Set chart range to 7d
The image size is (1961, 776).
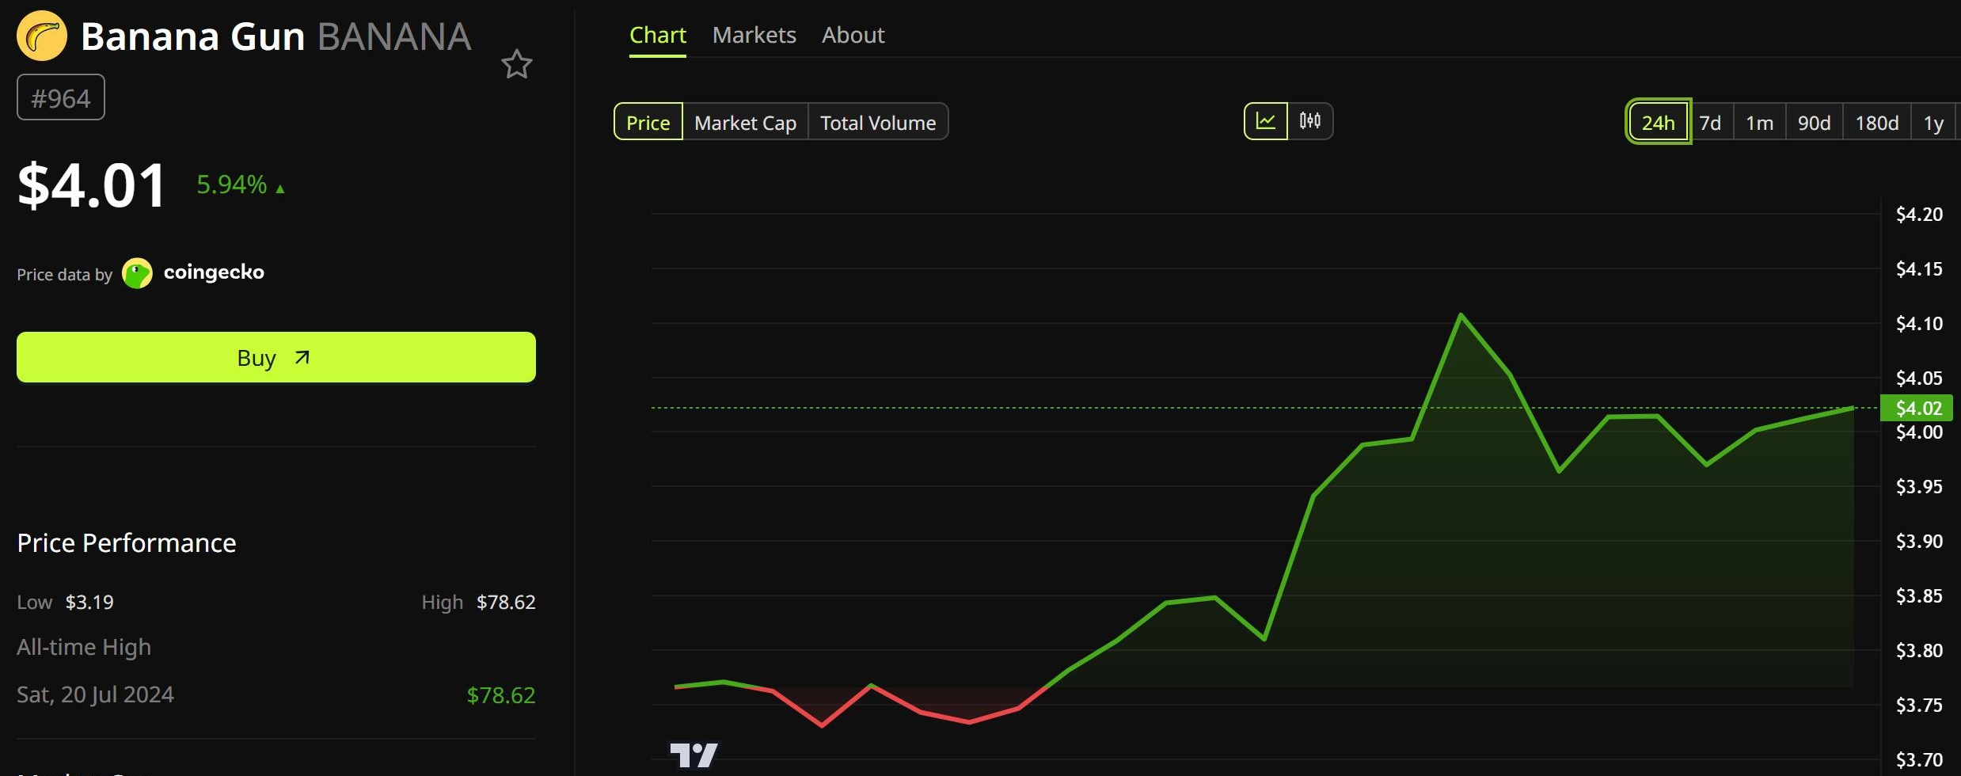1710,123
